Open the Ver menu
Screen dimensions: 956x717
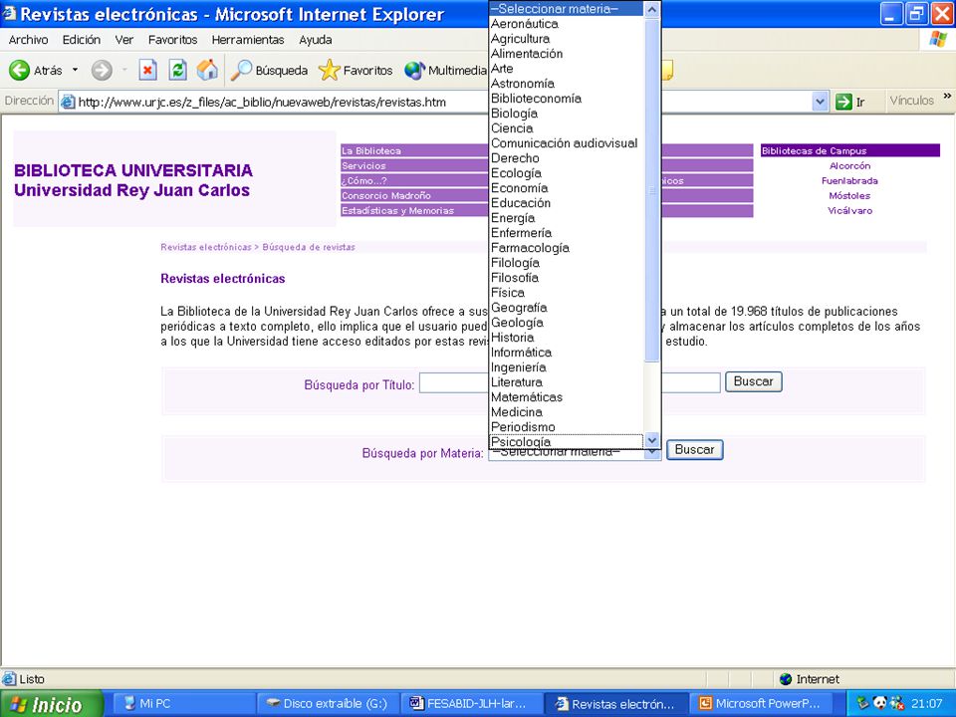click(123, 40)
